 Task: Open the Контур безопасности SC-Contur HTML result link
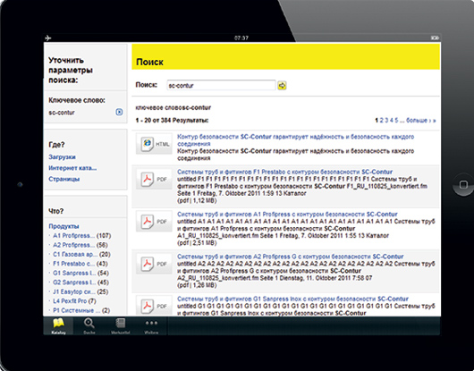[295, 140]
